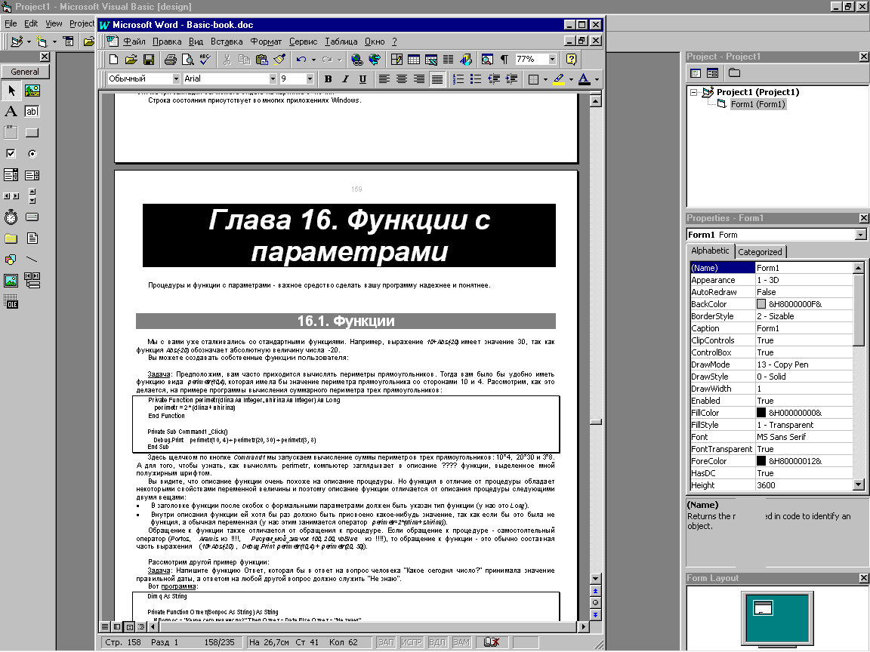Save the Word document with floppy icon
This screenshot has height=652, width=870.
(x=148, y=60)
